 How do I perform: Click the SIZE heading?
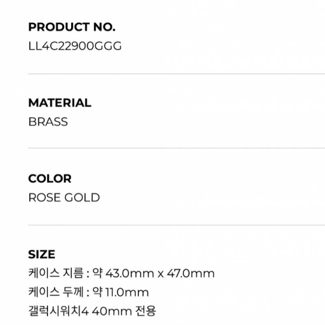(x=42, y=254)
